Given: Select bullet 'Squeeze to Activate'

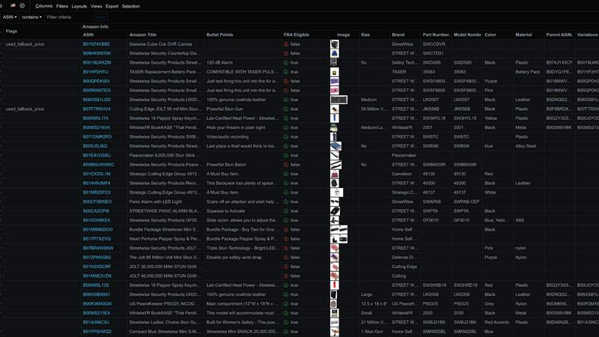Looking at the screenshot, I should [225, 211].
